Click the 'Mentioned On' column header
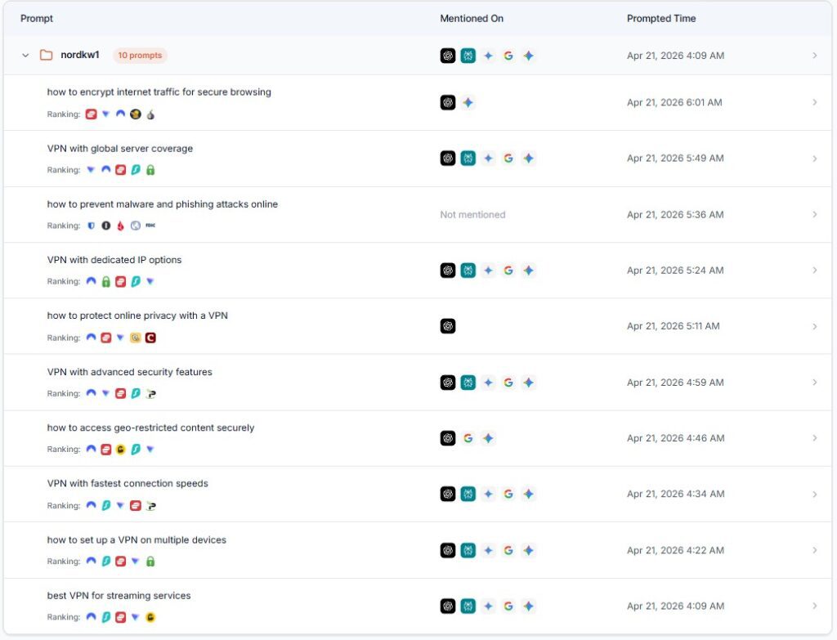 pyautogui.click(x=472, y=18)
